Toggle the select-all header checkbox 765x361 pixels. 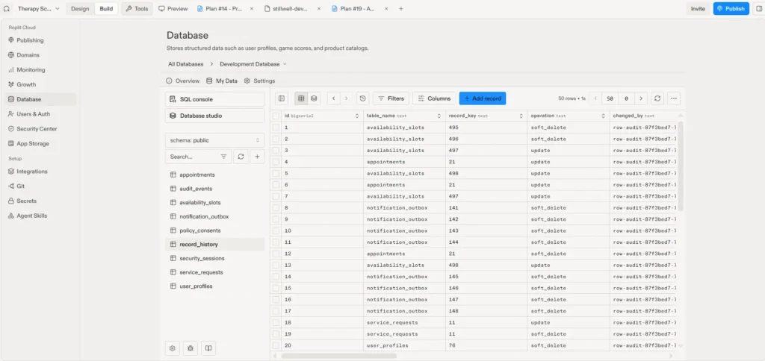coord(276,116)
